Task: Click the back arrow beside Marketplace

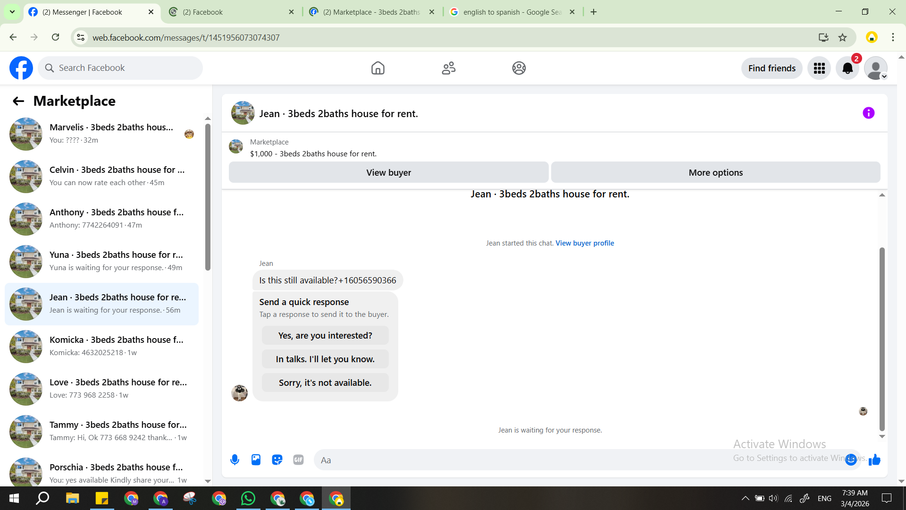Action: click(18, 101)
